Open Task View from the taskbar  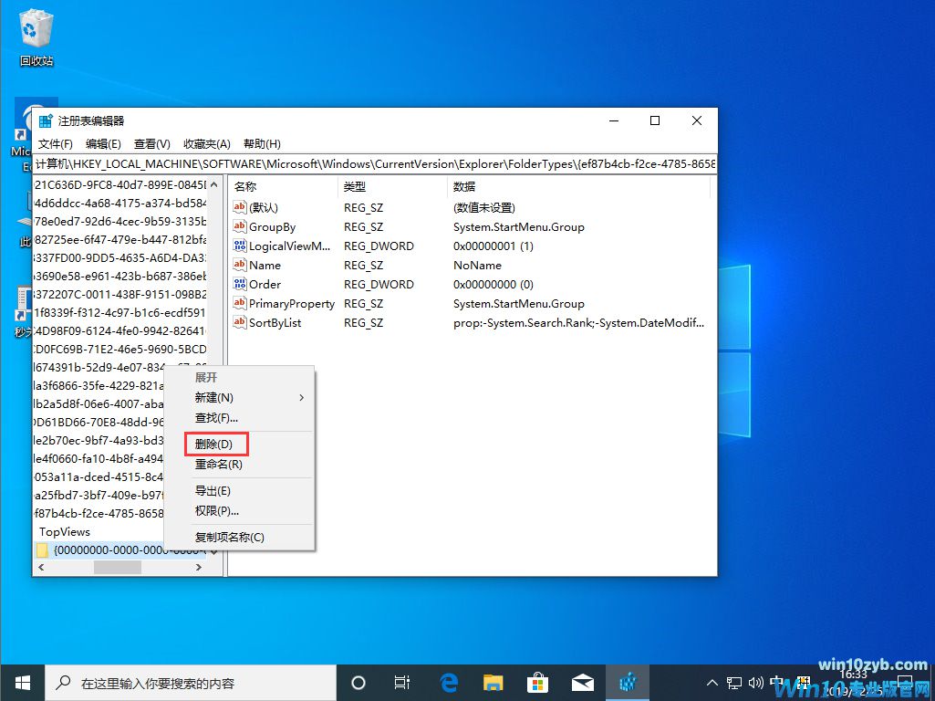tap(402, 682)
